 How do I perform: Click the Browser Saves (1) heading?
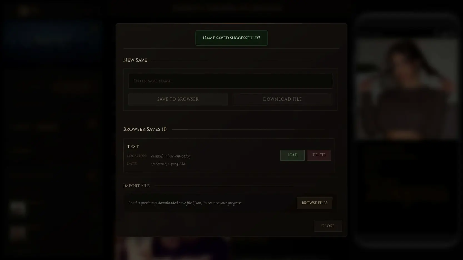145,129
